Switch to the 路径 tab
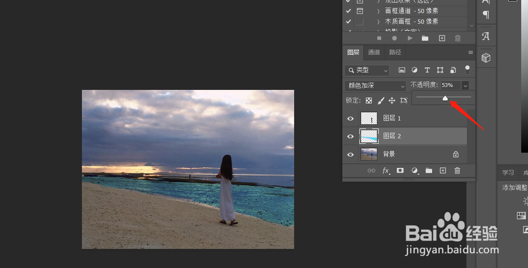The width and height of the screenshot is (528, 268). [395, 52]
